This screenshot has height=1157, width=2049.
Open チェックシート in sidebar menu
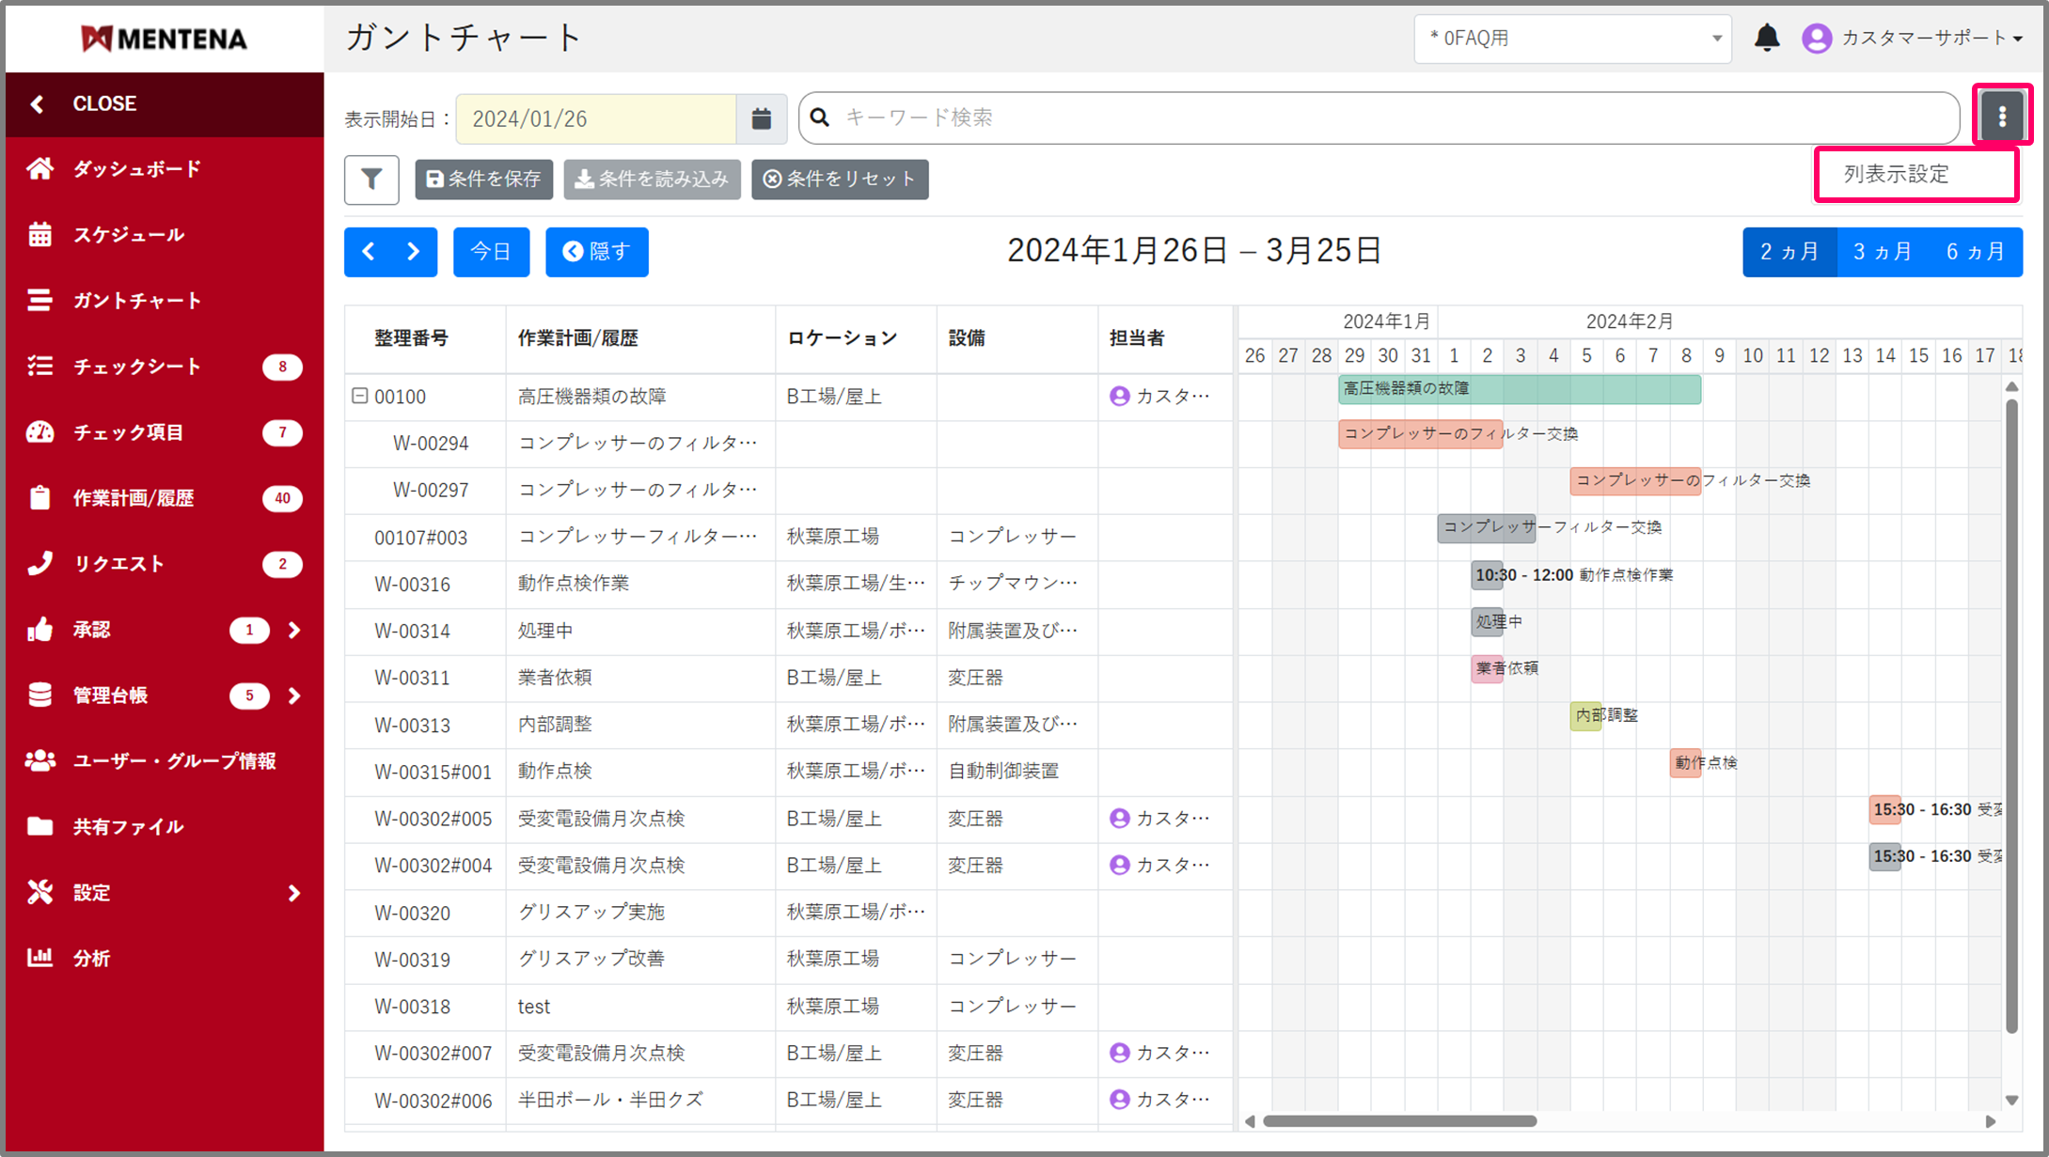click(x=136, y=367)
